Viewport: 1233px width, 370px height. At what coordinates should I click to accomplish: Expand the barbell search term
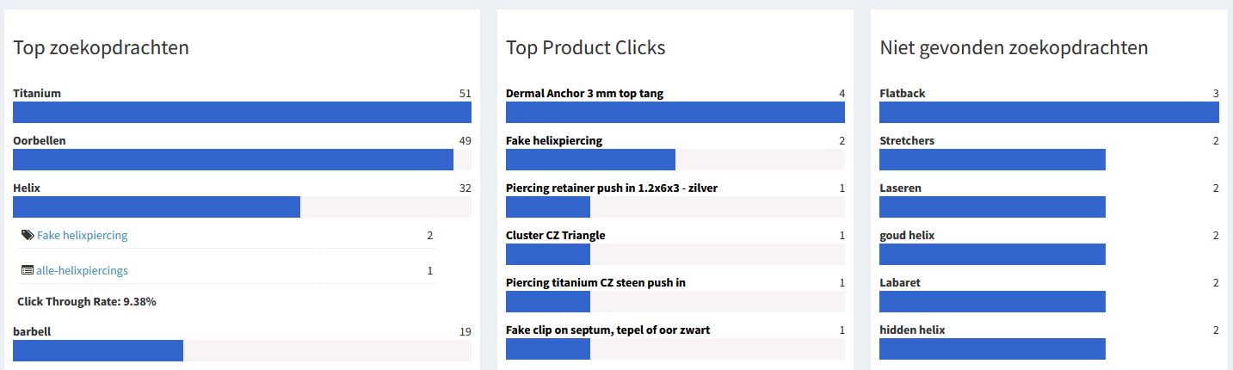32,330
